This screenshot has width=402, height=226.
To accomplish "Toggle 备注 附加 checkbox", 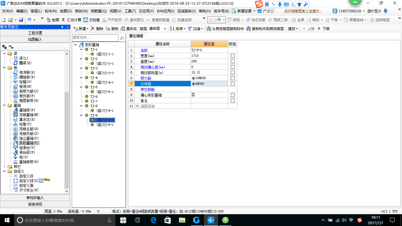I will click(232, 101).
